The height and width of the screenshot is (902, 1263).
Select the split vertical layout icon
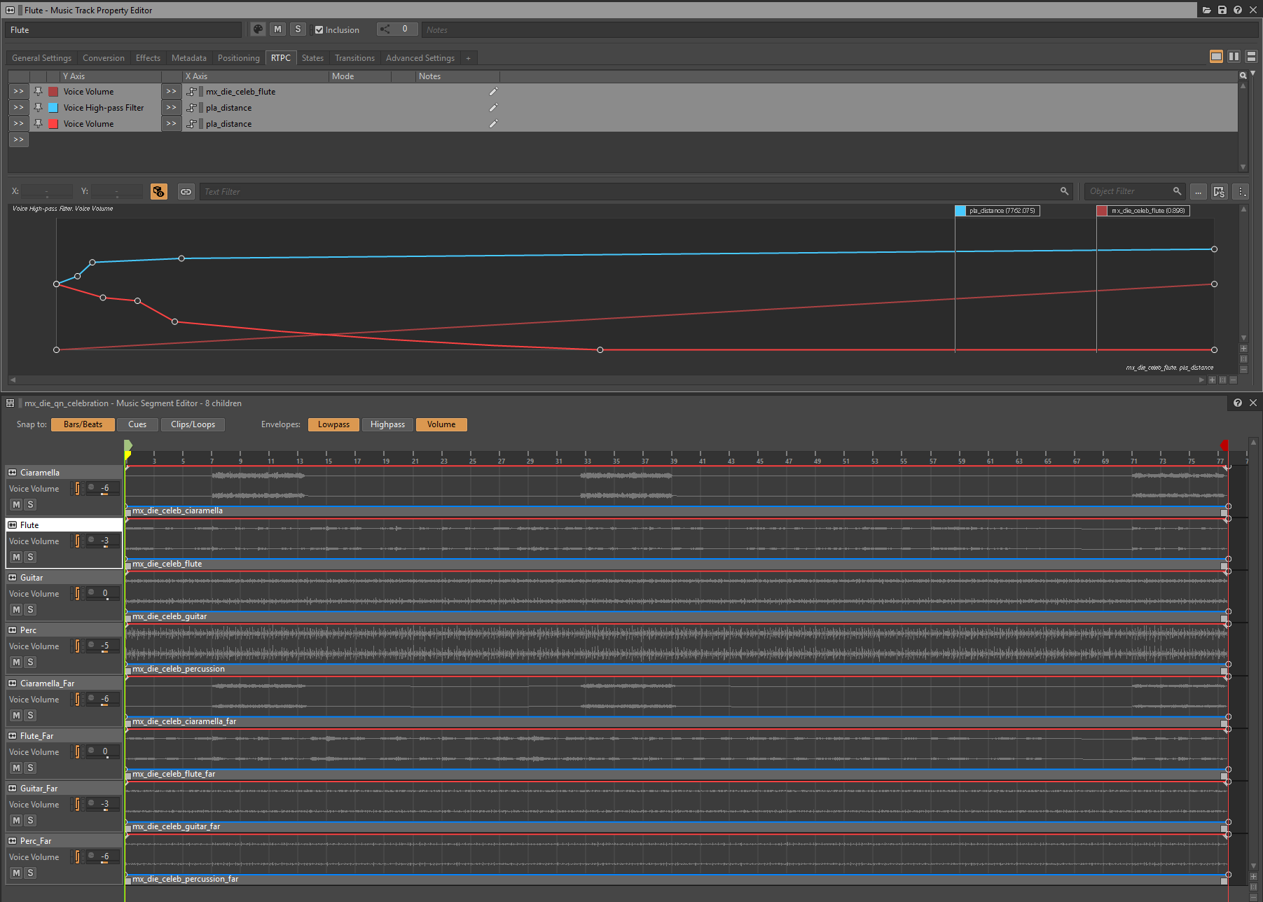coord(1234,57)
